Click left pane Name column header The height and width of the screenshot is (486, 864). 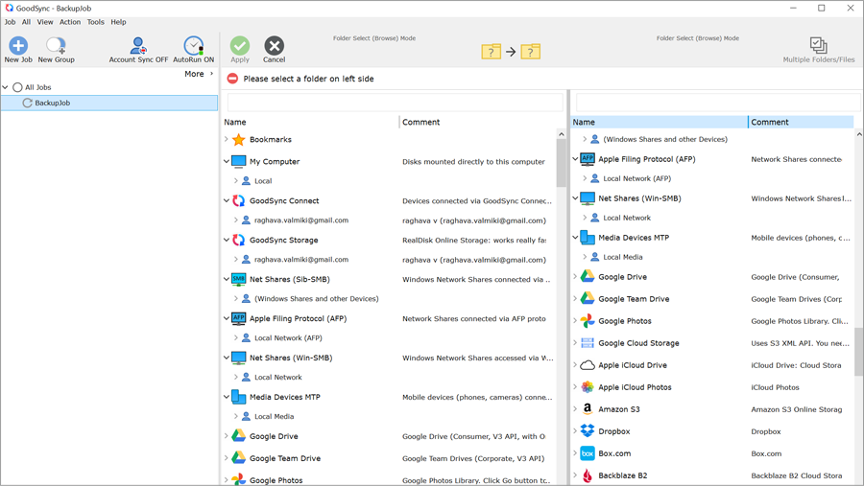tap(310, 122)
